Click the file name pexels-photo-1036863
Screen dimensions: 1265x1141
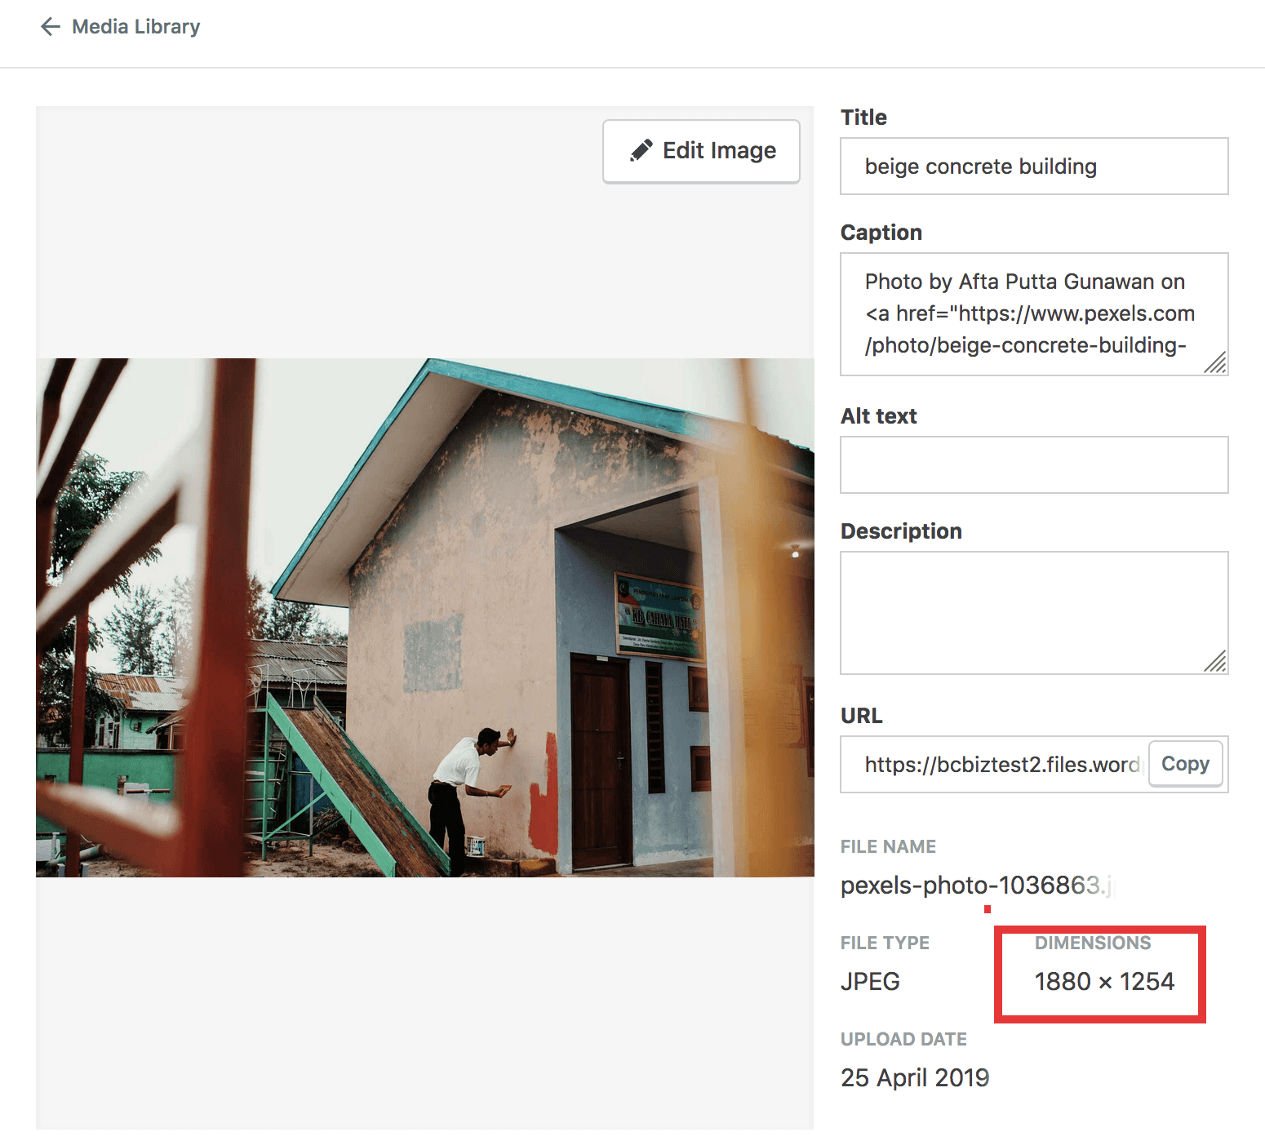click(977, 886)
